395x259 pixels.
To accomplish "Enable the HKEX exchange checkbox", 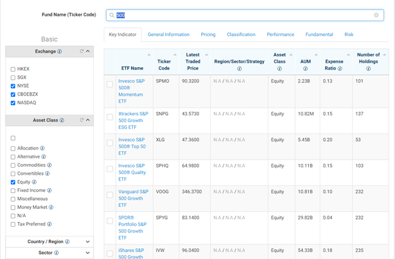I will pyautogui.click(x=13, y=69).
